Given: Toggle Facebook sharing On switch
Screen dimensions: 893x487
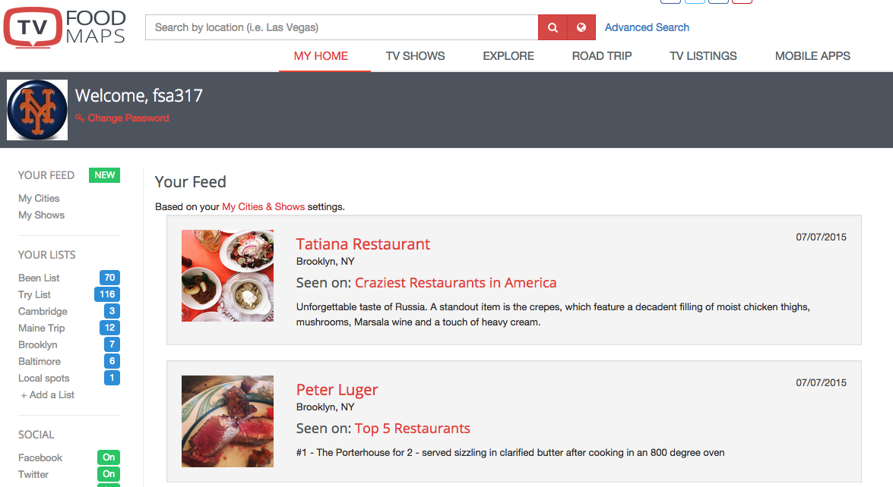Looking at the screenshot, I should (109, 457).
